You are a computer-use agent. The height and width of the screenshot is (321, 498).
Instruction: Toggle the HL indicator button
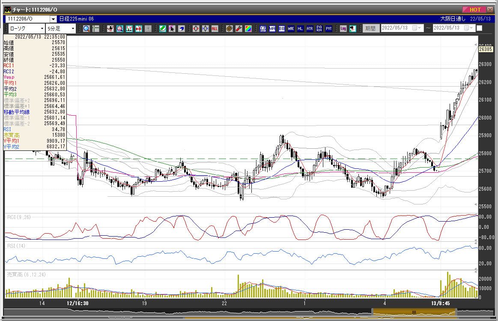300,29
